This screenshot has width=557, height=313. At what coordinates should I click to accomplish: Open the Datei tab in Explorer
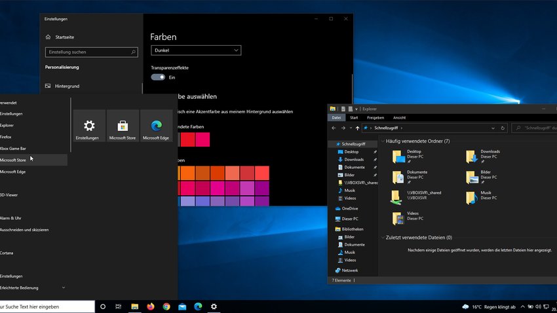click(x=336, y=118)
